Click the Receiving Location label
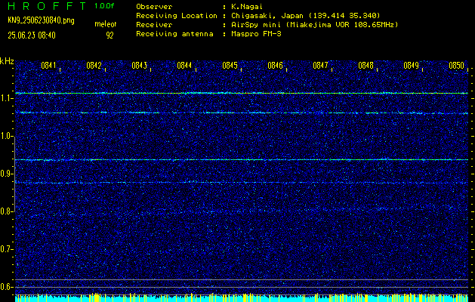 177,16
